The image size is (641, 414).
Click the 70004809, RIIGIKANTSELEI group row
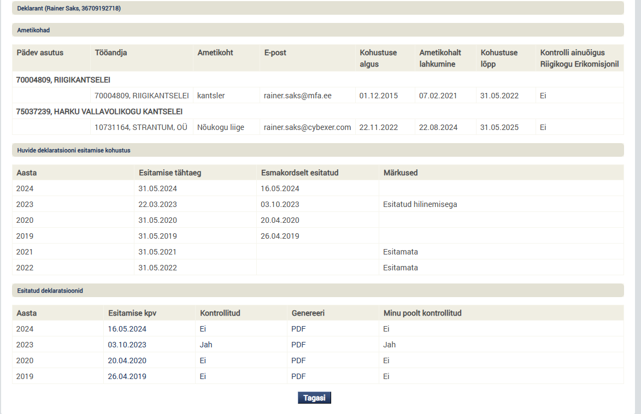tap(318, 80)
